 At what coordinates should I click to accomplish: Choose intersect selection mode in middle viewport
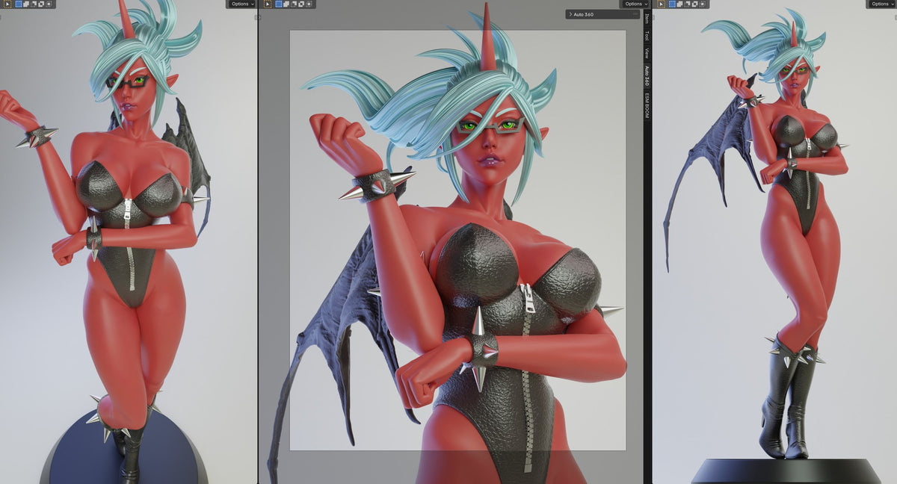pyautogui.click(x=309, y=4)
